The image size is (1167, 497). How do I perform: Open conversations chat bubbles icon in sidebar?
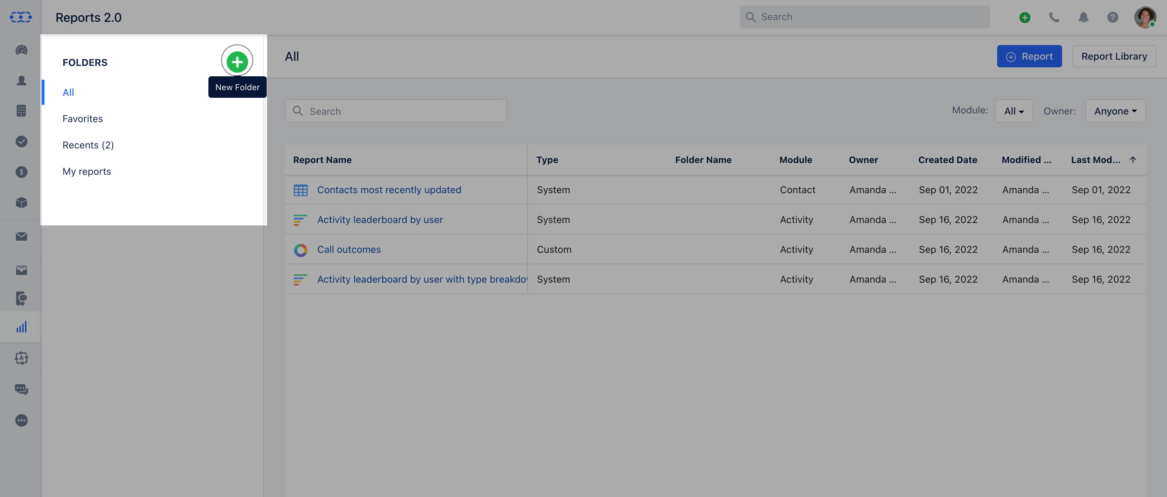pos(21,389)
